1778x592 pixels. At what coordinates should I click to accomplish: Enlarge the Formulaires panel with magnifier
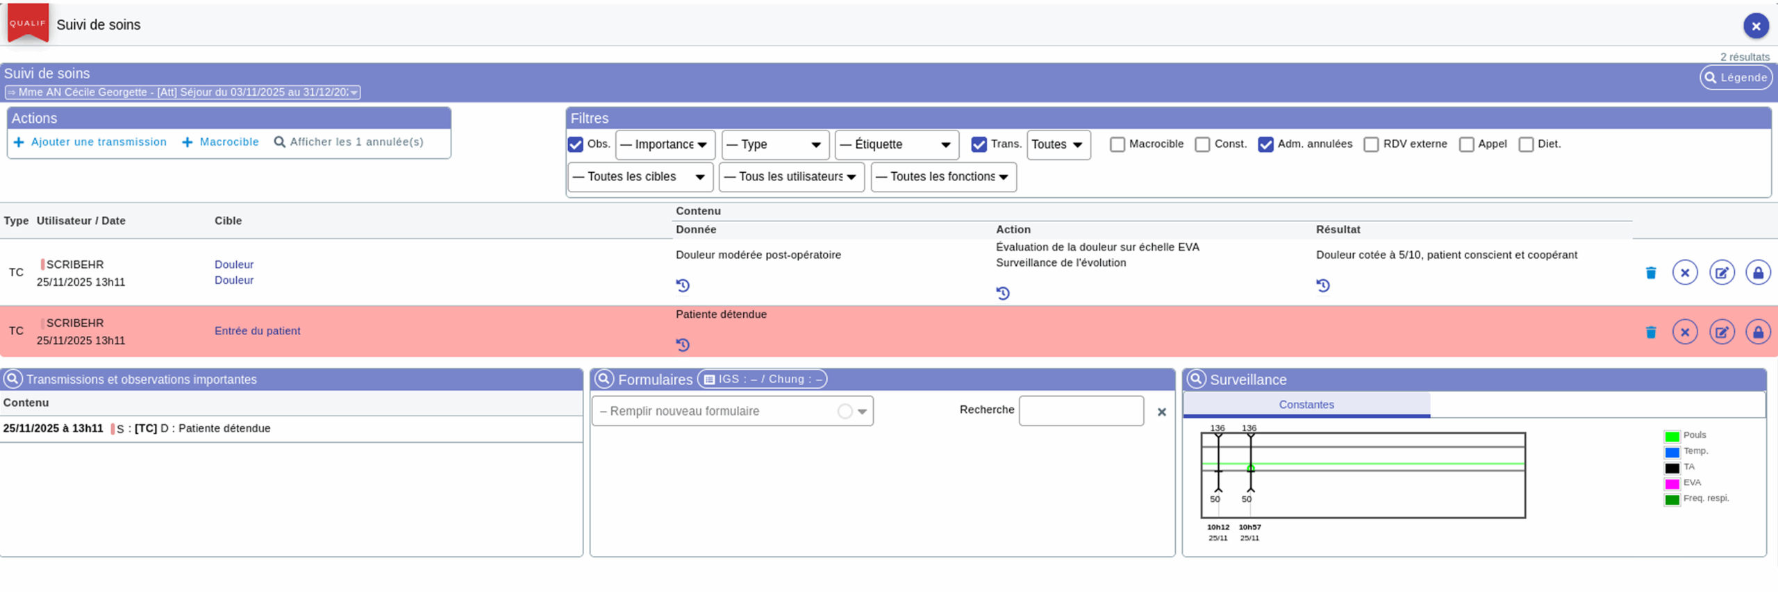604,379
